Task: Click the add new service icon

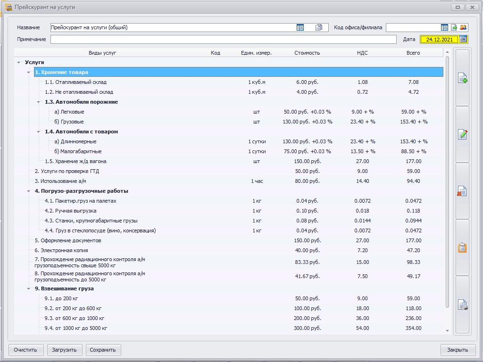Action: (462, 78)
